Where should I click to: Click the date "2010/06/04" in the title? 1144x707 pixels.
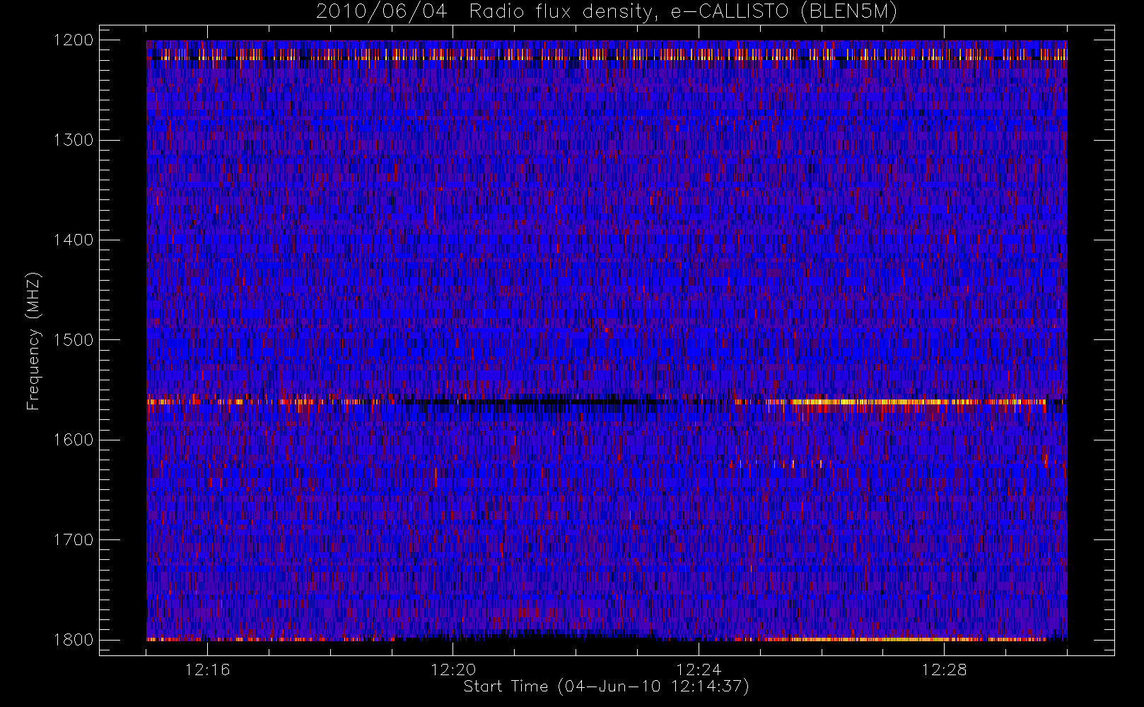click(x=382, y=12)
